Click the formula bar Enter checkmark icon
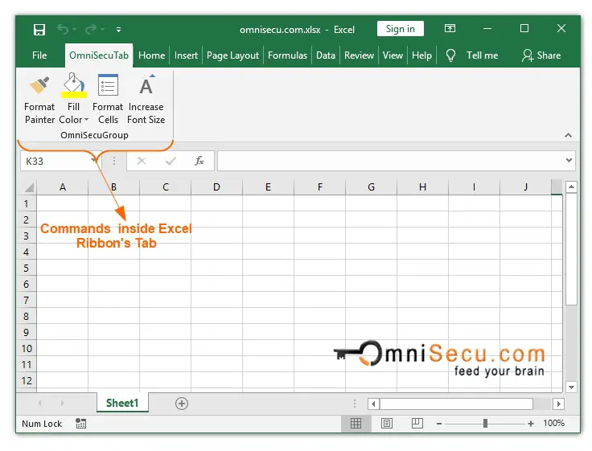 (x=171, y=161)
